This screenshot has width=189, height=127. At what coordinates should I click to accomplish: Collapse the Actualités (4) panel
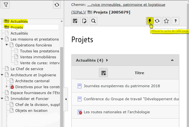coord(172,60)
